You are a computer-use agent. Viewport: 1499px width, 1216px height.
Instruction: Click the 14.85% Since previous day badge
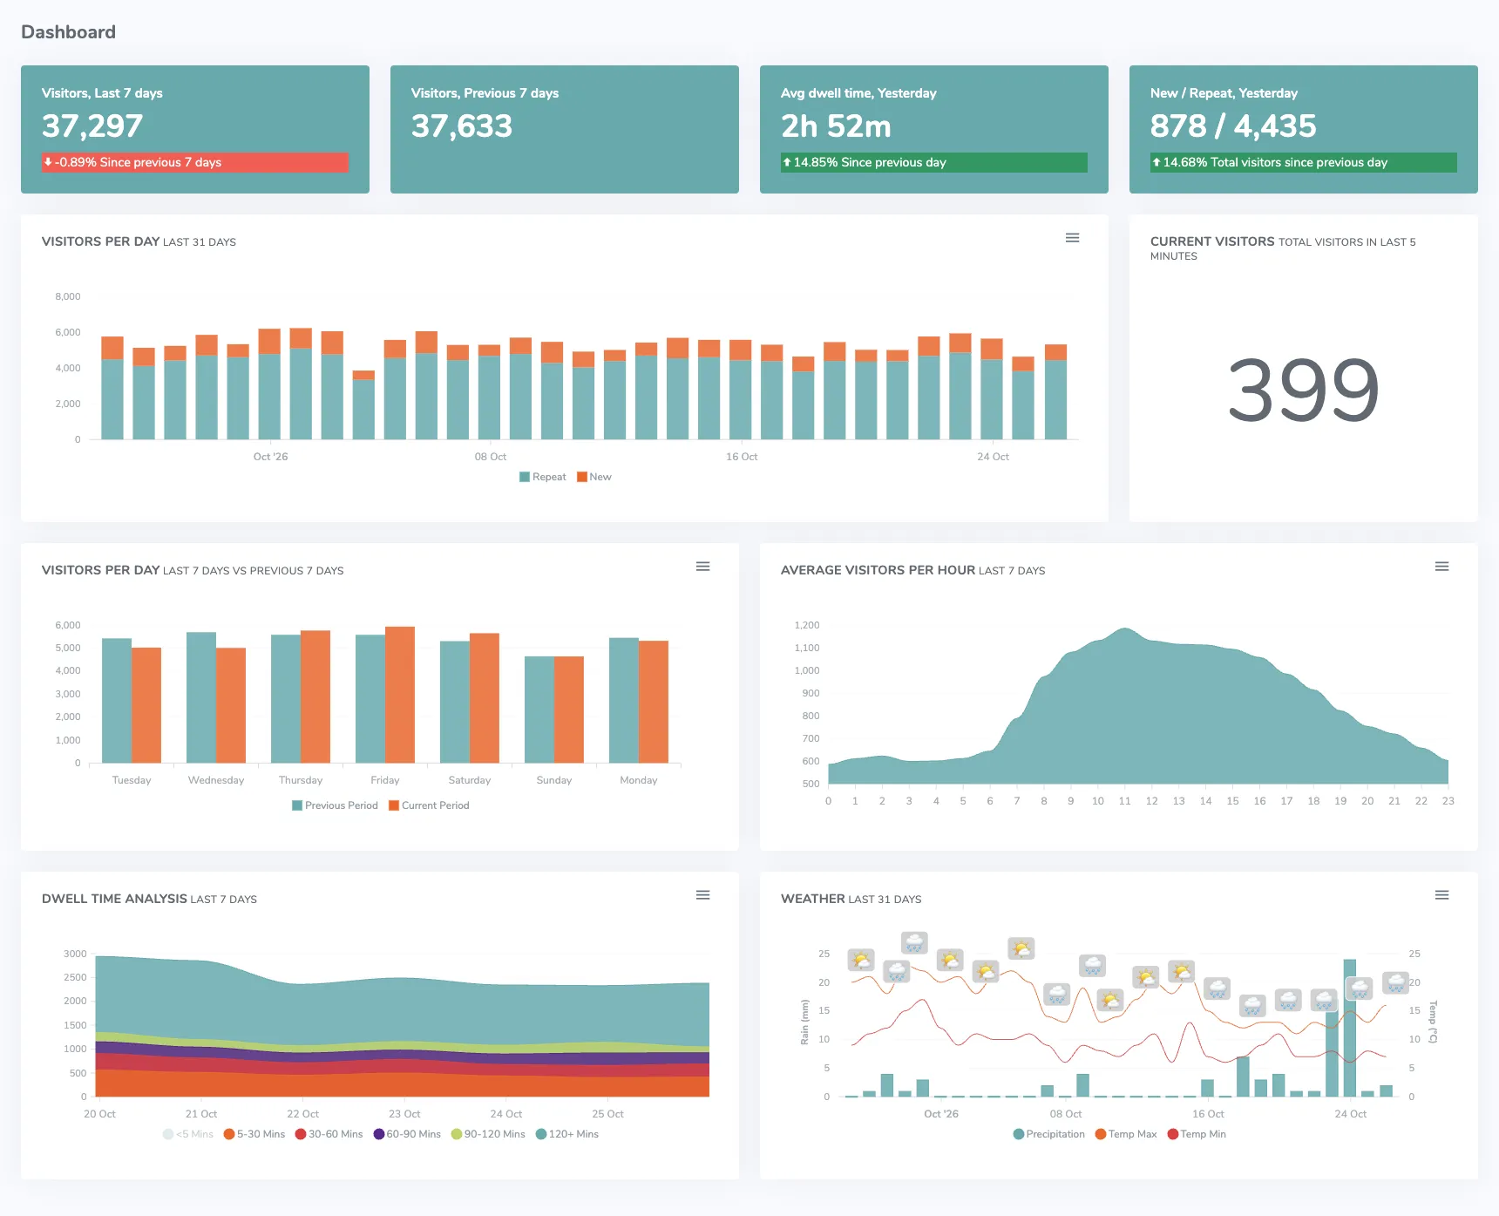(x=934, y=162)
